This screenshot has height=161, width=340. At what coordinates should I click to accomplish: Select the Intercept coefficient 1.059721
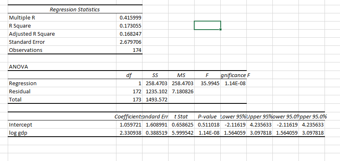pos(129,125)
